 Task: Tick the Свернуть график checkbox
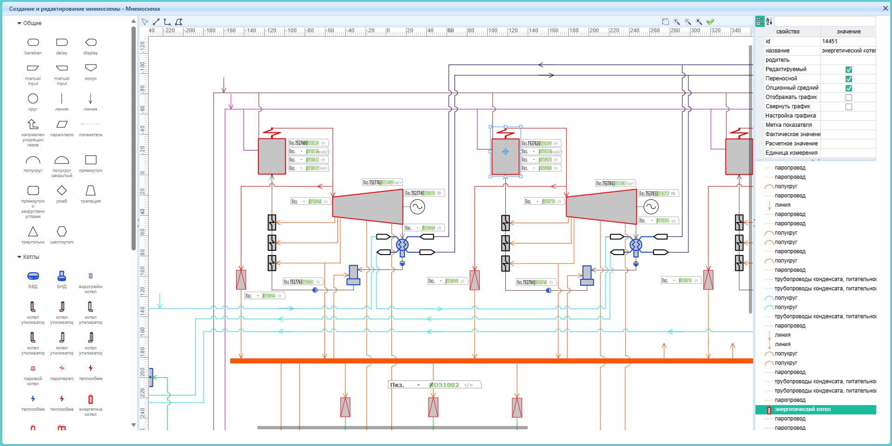click(x=848, y=107)
